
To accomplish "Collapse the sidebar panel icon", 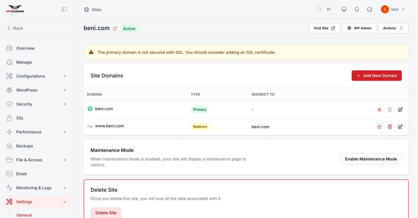I will click(64, 9).
